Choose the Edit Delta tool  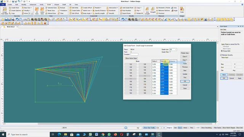coord(74,8)
